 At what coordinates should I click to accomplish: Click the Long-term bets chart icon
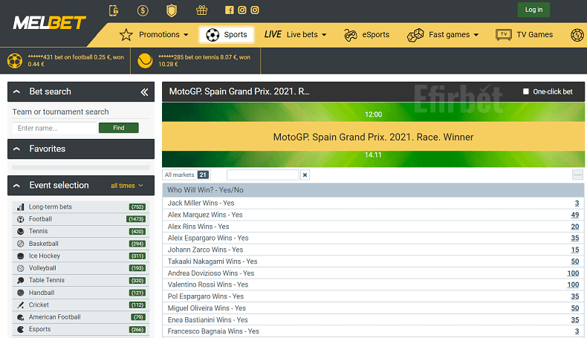[21, 207]
